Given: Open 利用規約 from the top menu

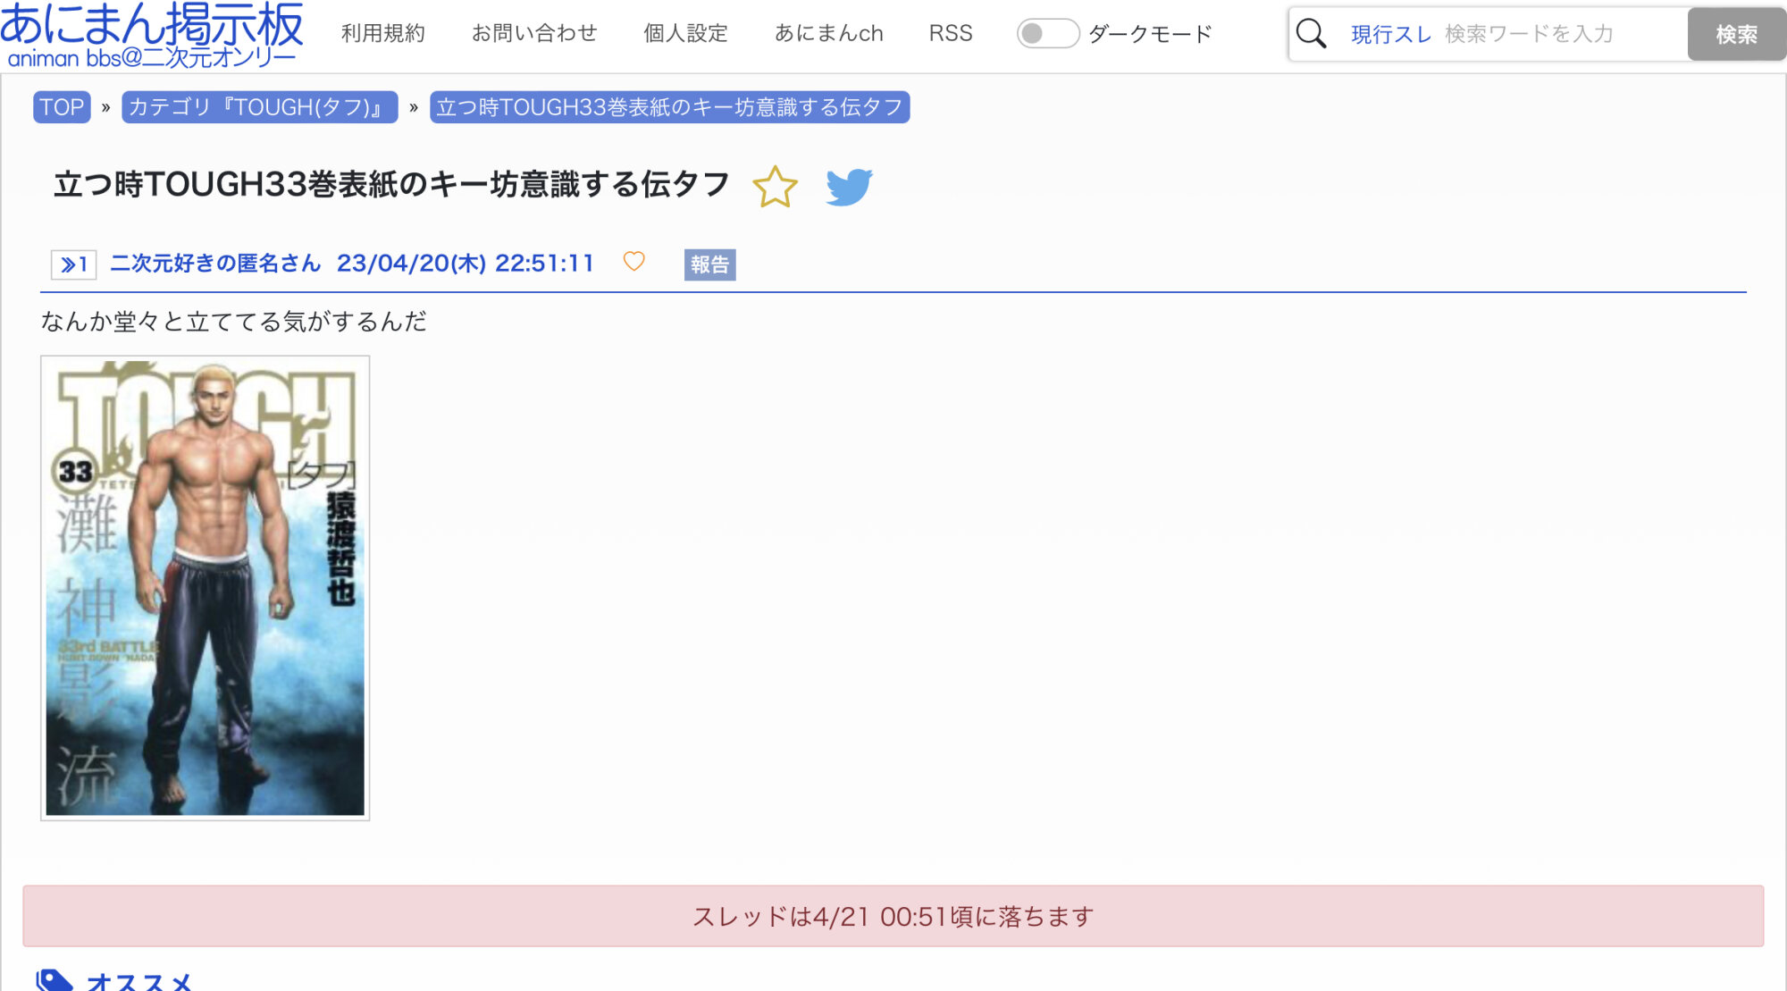Looking at the screenshot, I should pyautogui.click(x=382, y=34).
